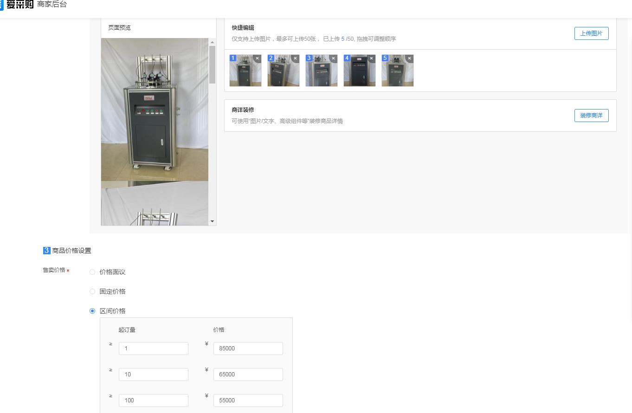This screenshot has width=632, height=413.
Task: Select uploaded thumbnail 5
Action: 398,71
